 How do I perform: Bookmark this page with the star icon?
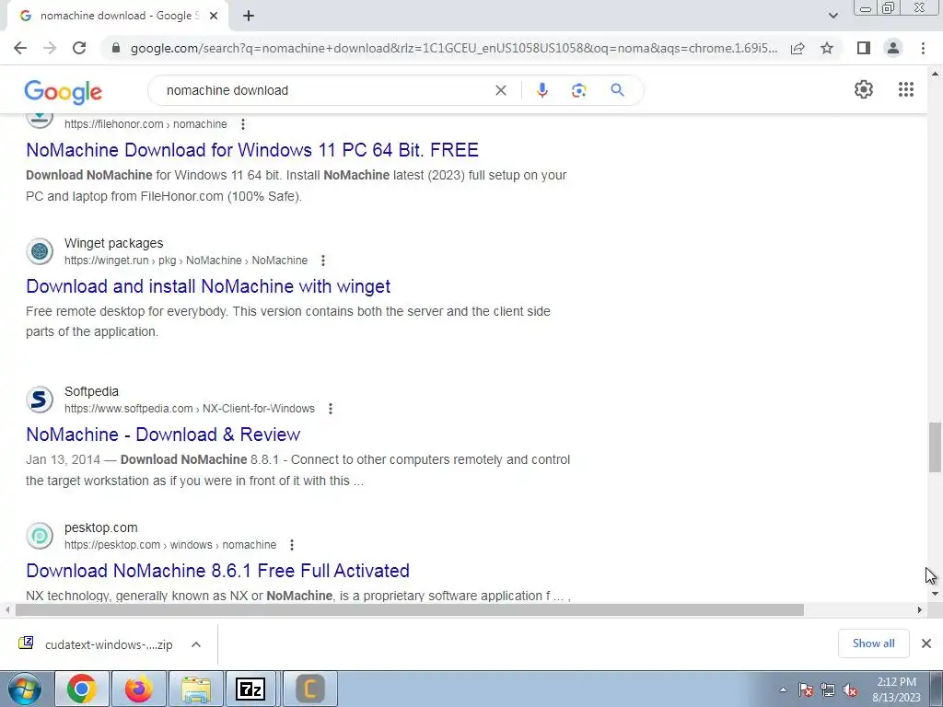[827, 48]
